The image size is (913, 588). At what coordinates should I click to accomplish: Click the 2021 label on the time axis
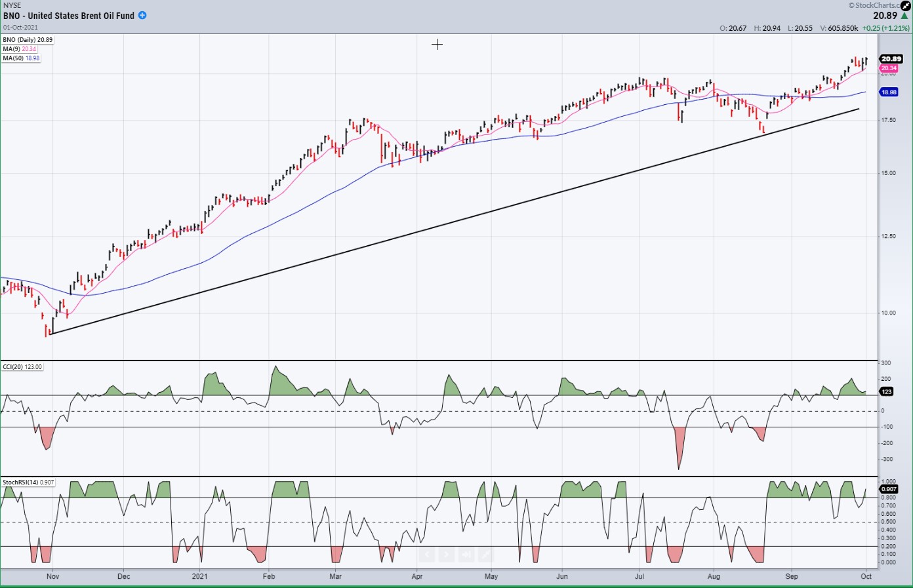click(x=199, y=576)
